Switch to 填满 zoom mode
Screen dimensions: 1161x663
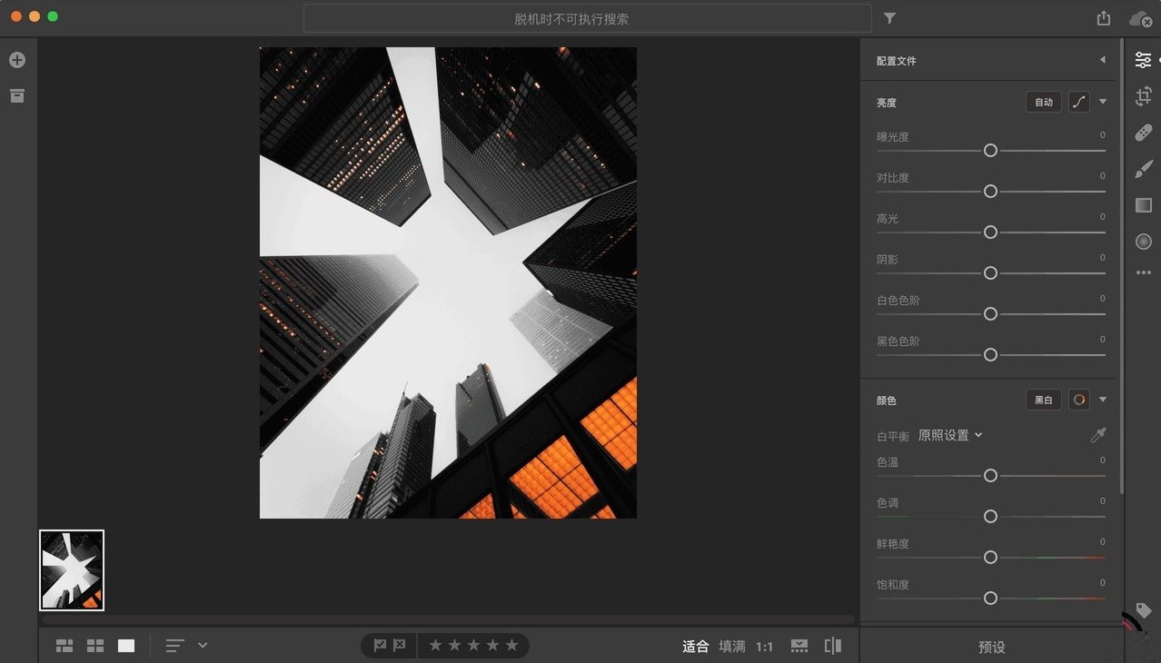[x=732, y=646]
